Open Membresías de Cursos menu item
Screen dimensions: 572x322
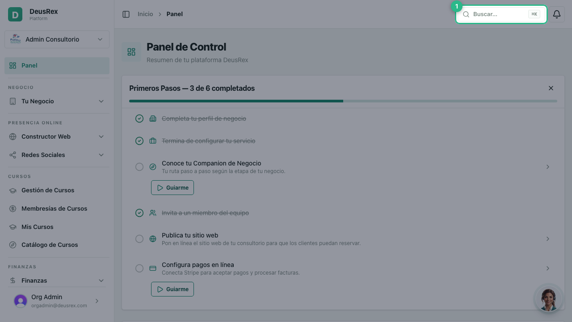pyautogui.click(x=57, y=208)
